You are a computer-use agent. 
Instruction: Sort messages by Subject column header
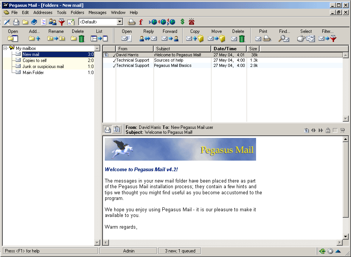[182, 48]
